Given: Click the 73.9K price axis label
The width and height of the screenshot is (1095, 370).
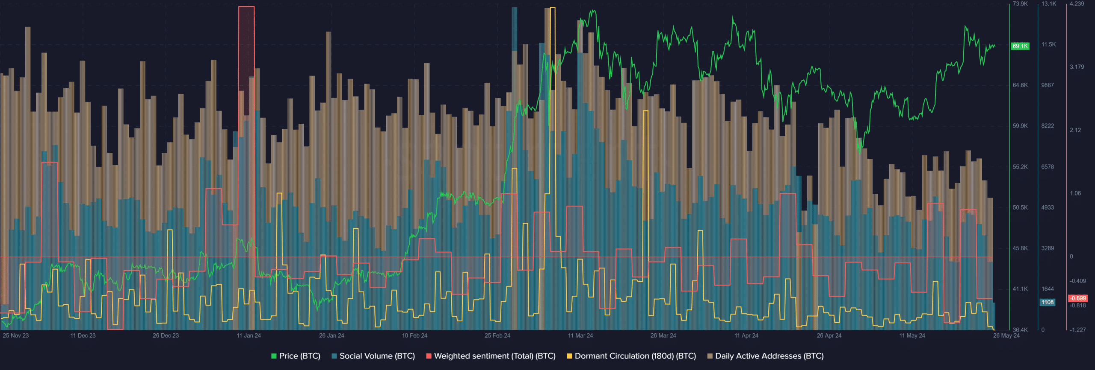Looking at the screenshot, I should coord(1020,4).
